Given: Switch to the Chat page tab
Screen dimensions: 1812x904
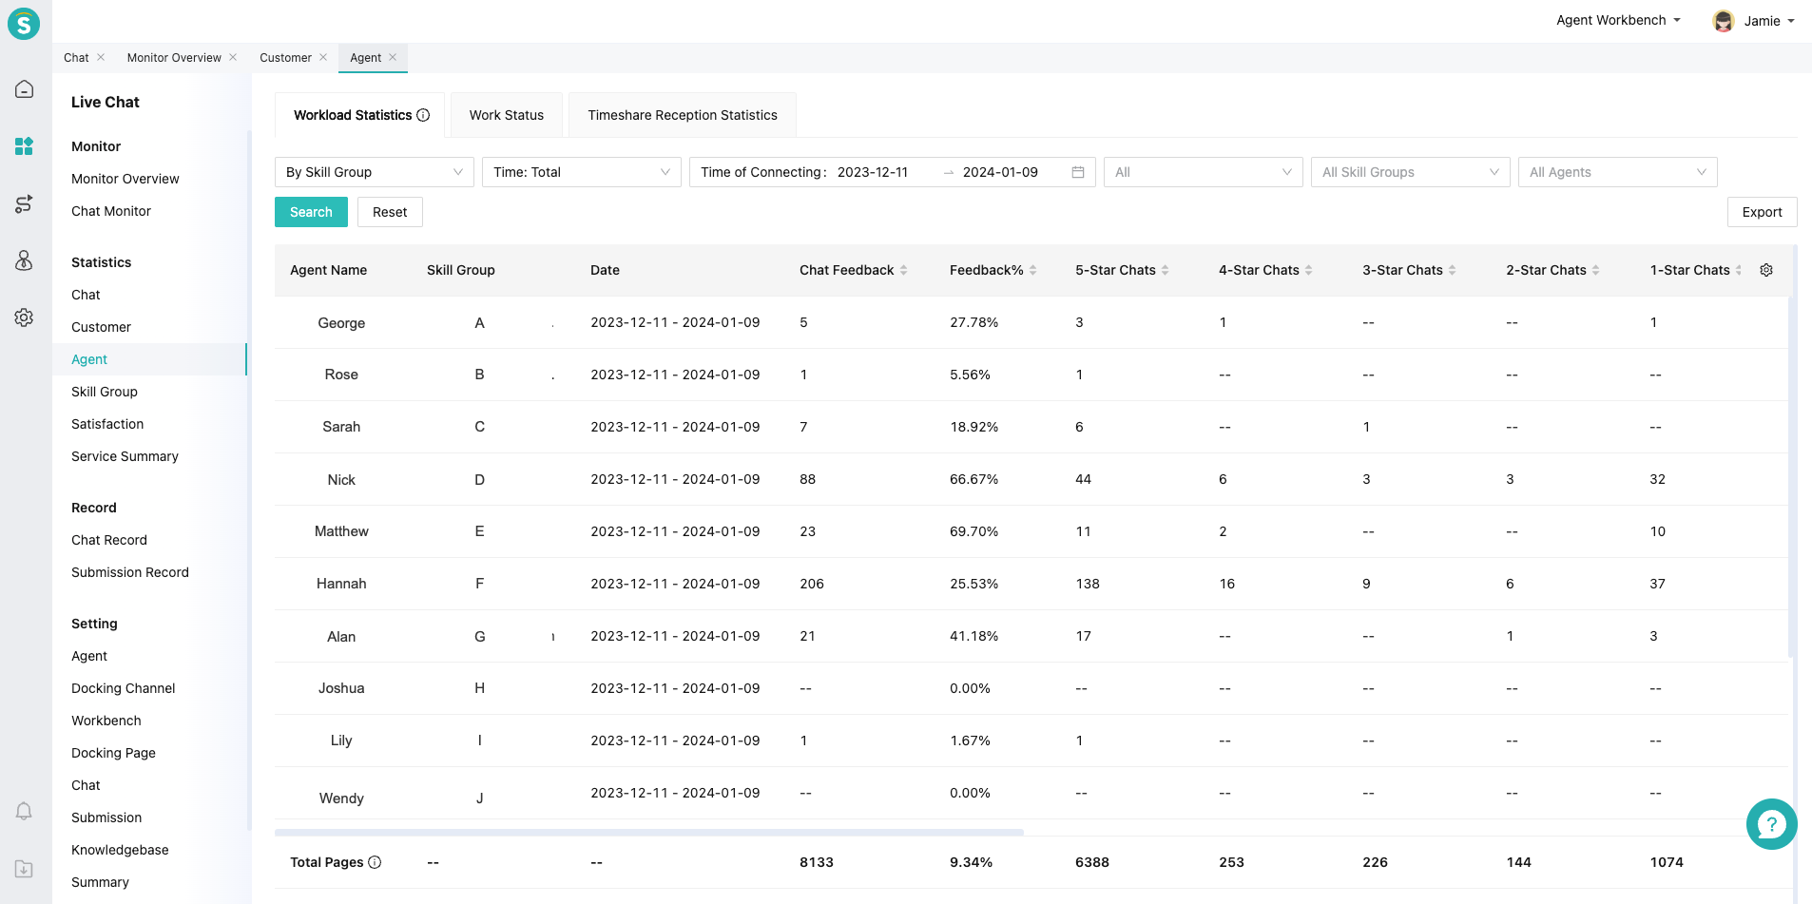Looking at the screenshot, I should (76, 58).
